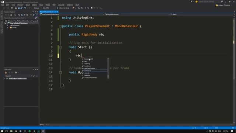Screen dimensions: 236x133
Task: Toggle Preview Selected Items in Solution Explorer
Action: coord(37,15)
